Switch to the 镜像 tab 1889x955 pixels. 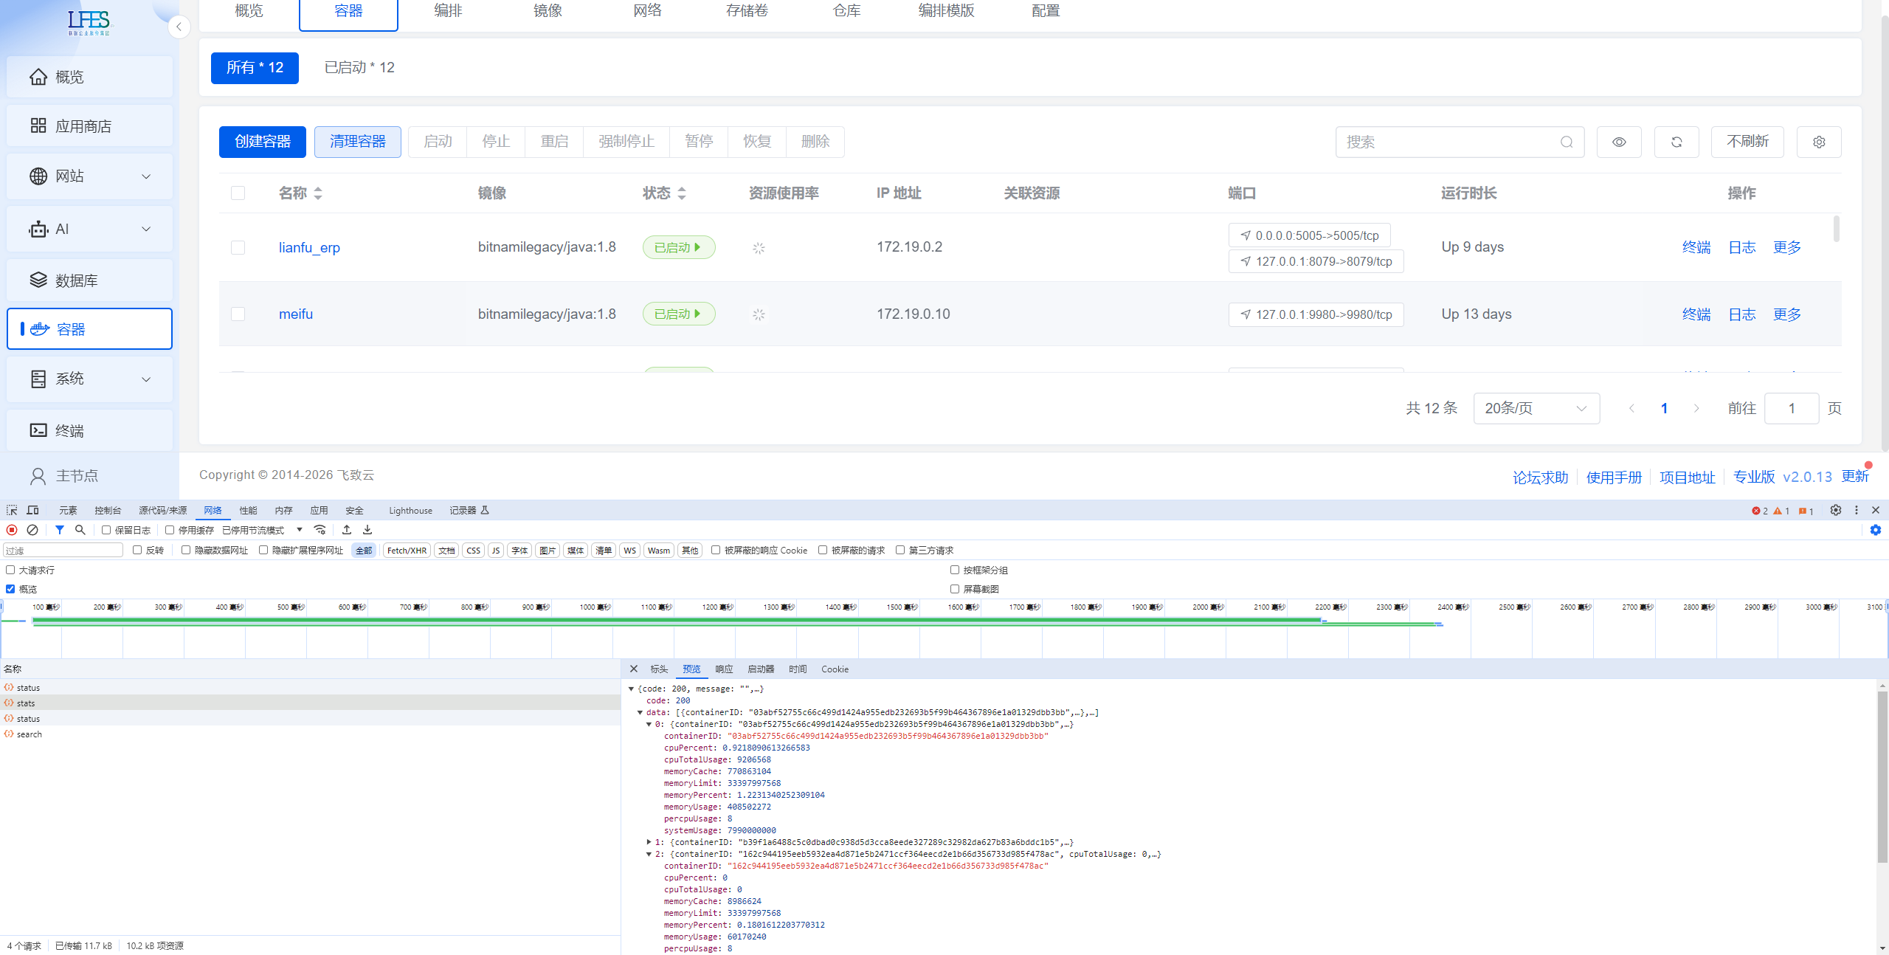click(548, 11)
